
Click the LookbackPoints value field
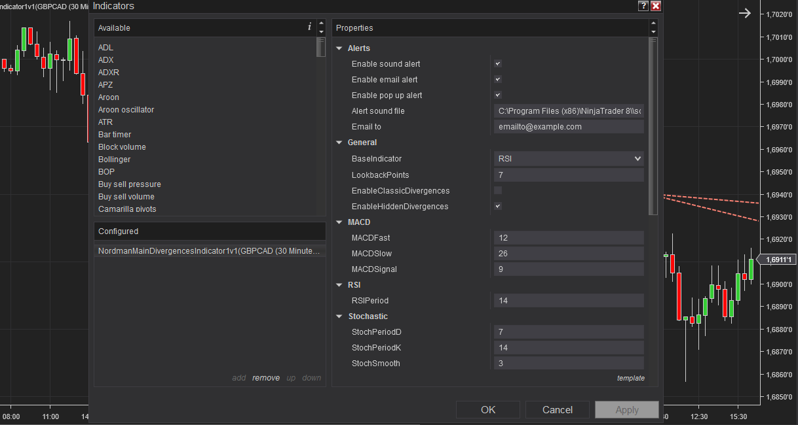[x=569, y=175]
